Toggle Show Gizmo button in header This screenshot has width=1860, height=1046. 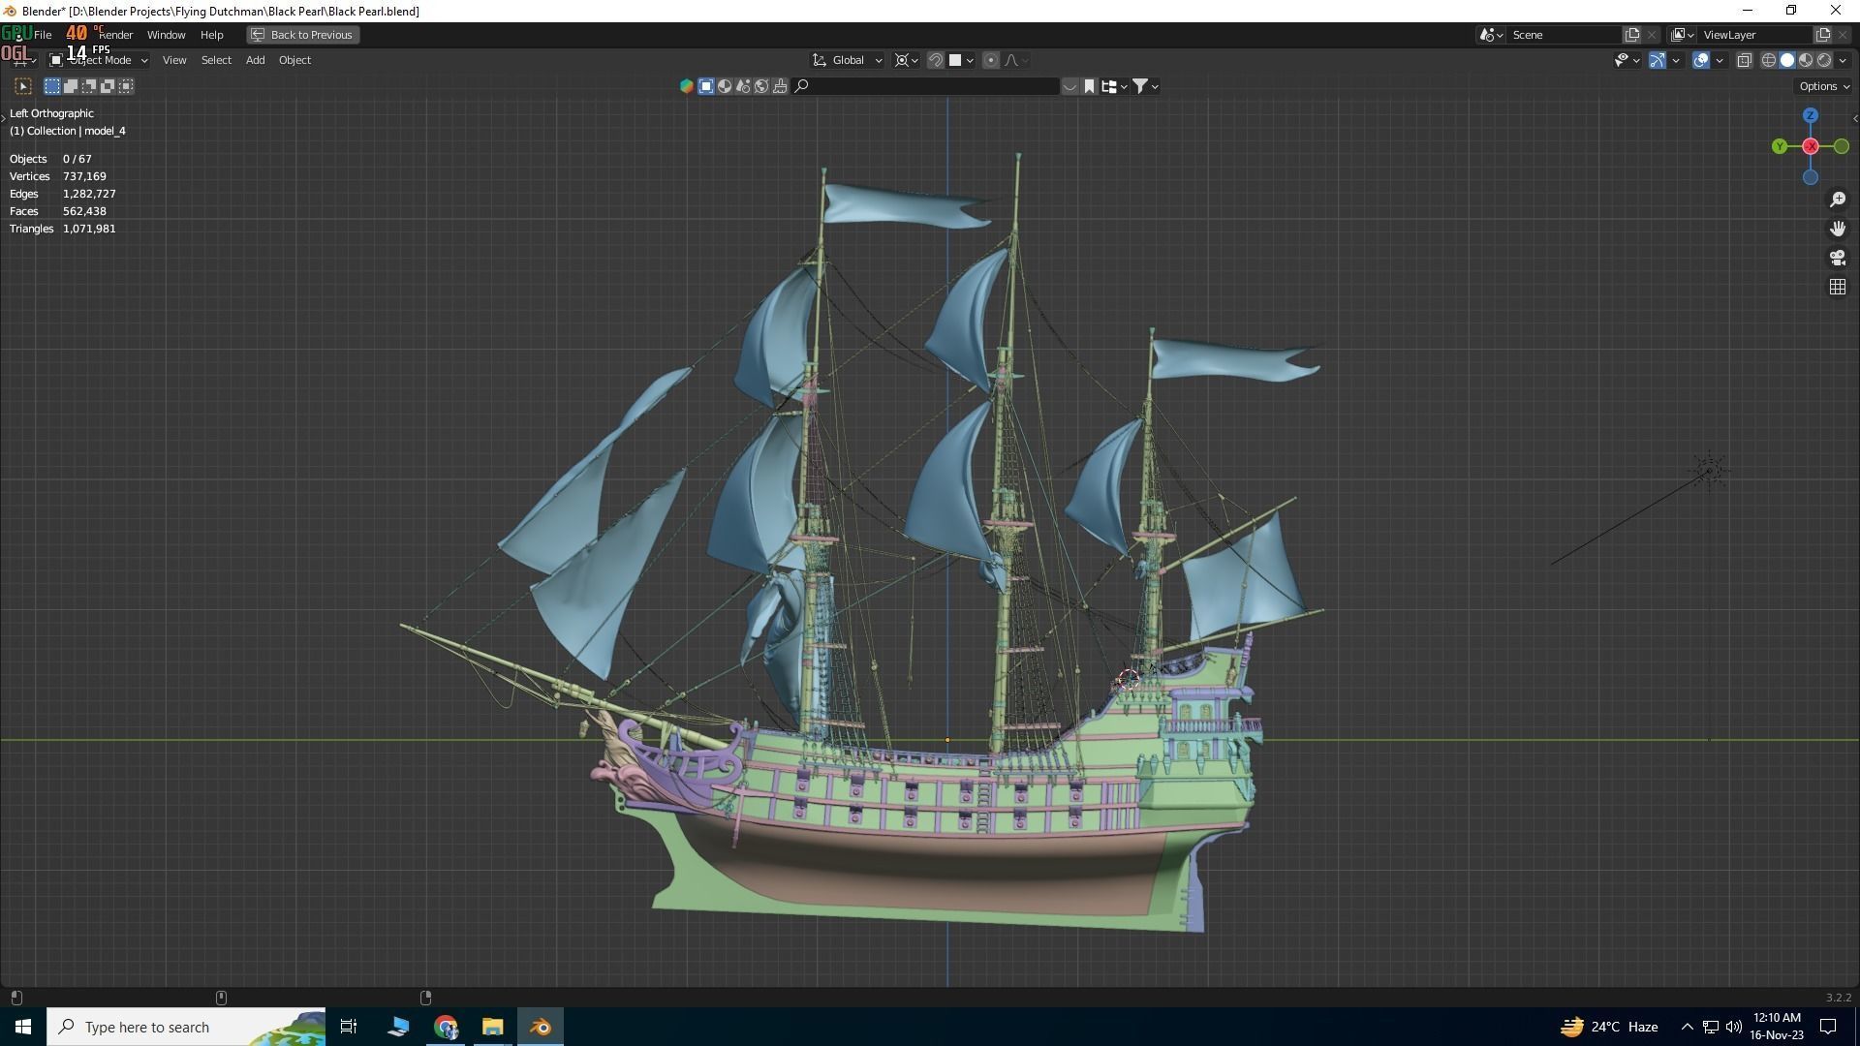click(1658, 60)
